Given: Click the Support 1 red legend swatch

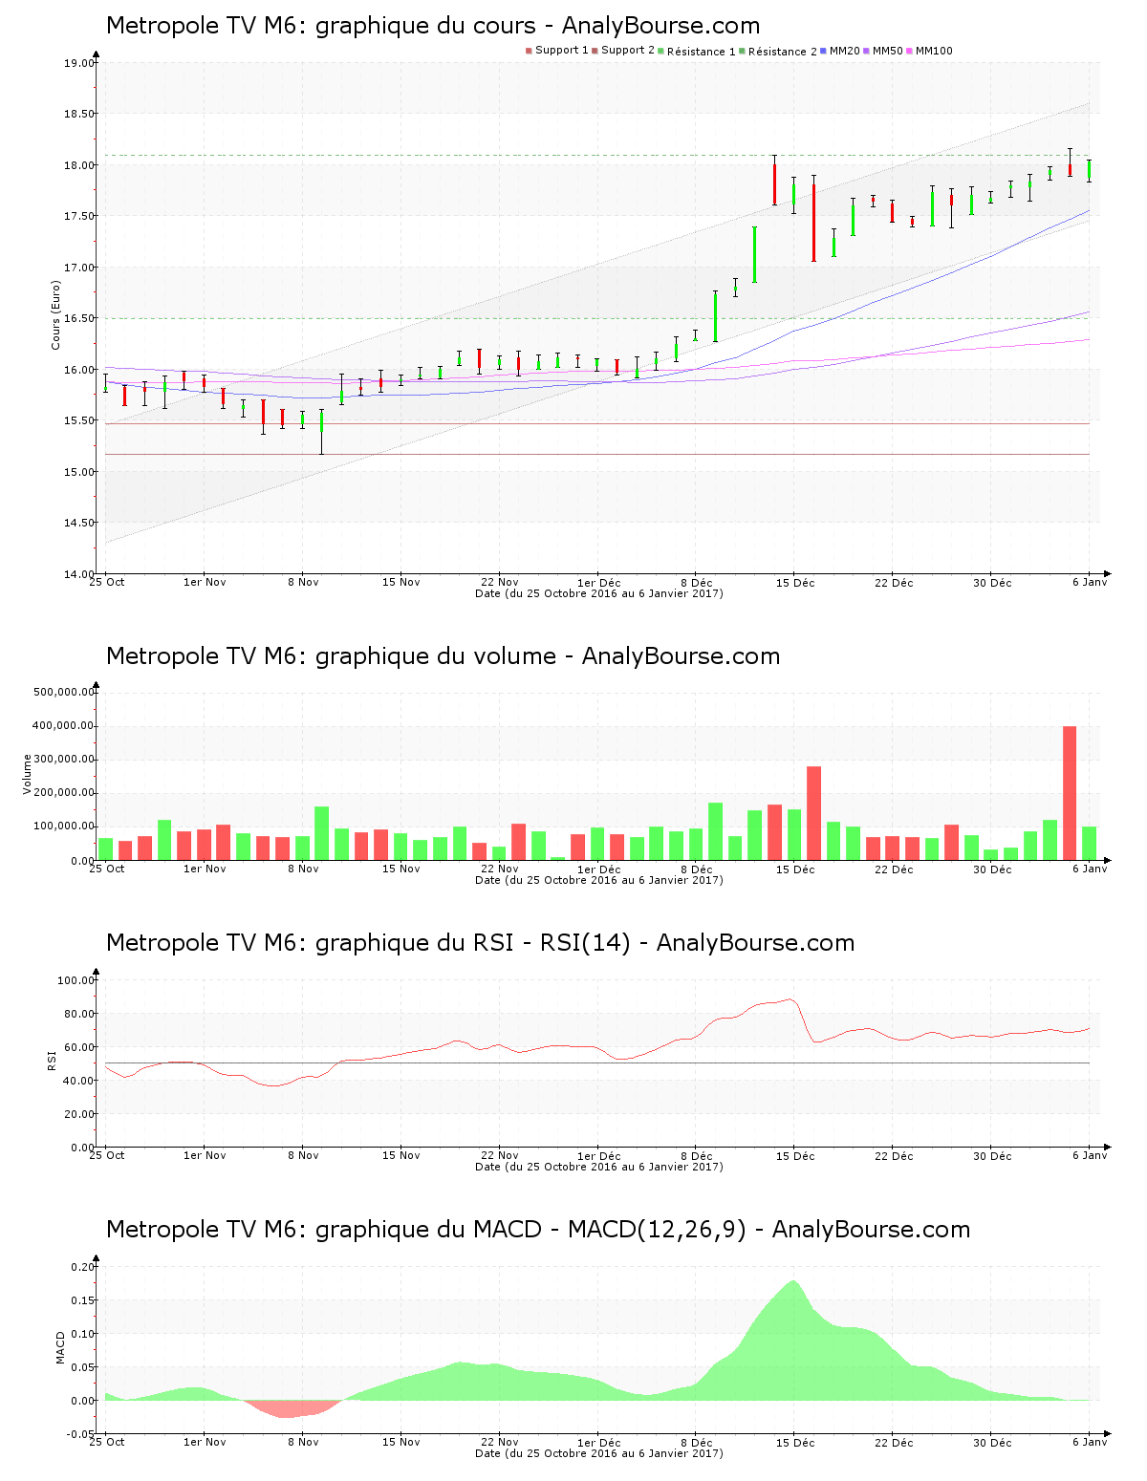Looking at the screenshot, I should [x=529, y=51].
